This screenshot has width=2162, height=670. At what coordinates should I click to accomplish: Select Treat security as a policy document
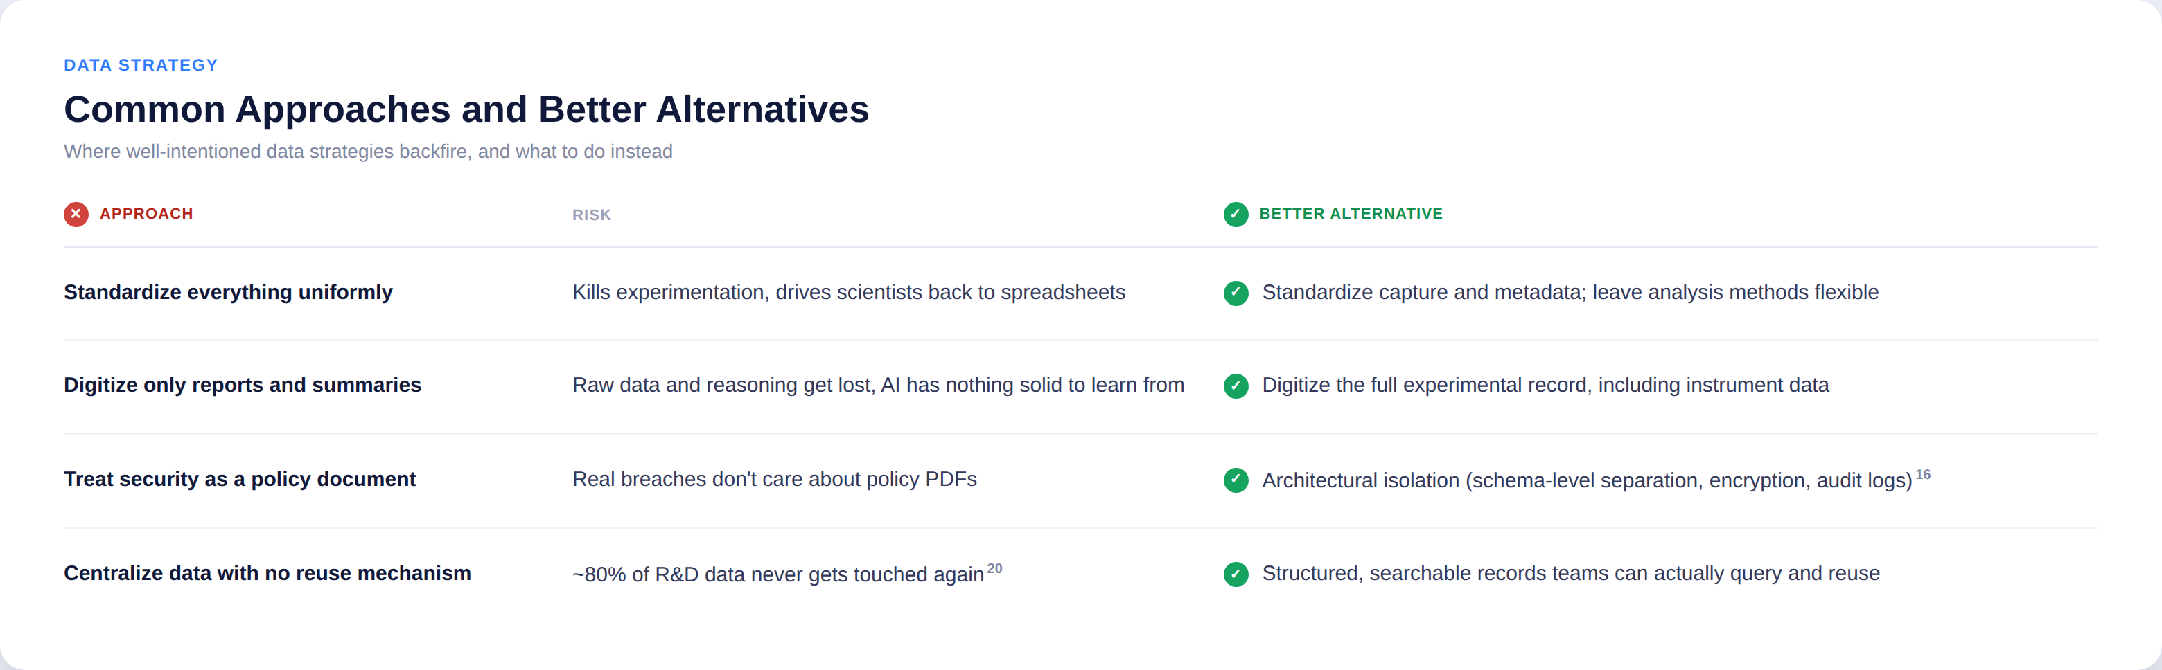coord(240,479)
